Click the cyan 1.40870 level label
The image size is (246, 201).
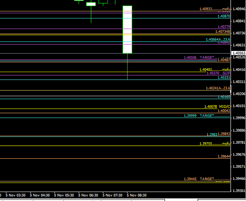click(x=224, y=16)
